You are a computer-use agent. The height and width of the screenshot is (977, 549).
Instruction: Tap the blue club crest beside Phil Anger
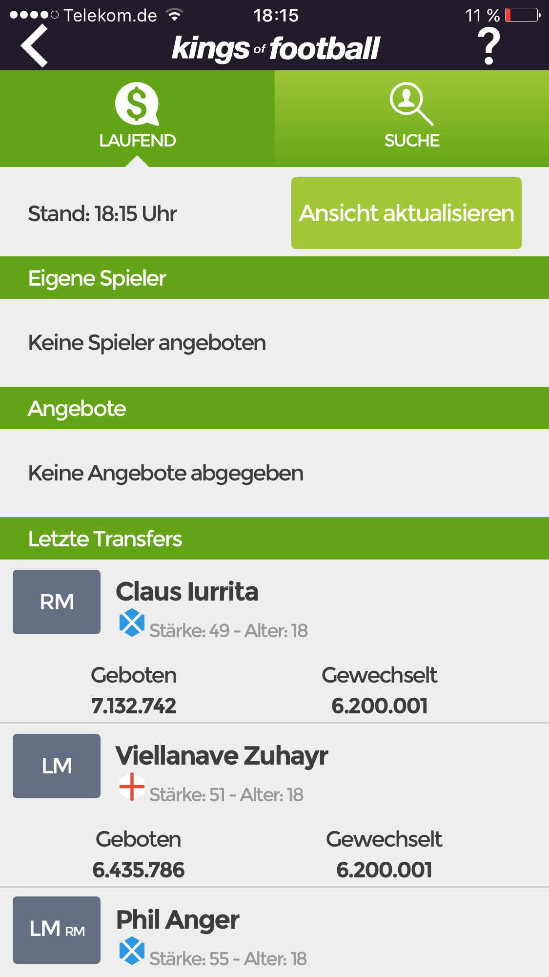tap(132, 951)
